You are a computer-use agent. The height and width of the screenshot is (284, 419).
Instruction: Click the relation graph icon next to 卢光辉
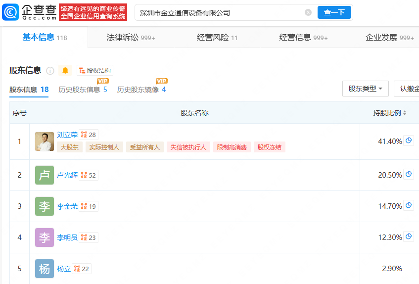pyautogui.click(x=84, y=175)
